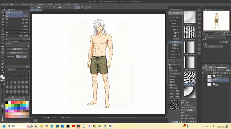
Task: Click the Undo arrow in command bar
Action: tap(47, 7)
